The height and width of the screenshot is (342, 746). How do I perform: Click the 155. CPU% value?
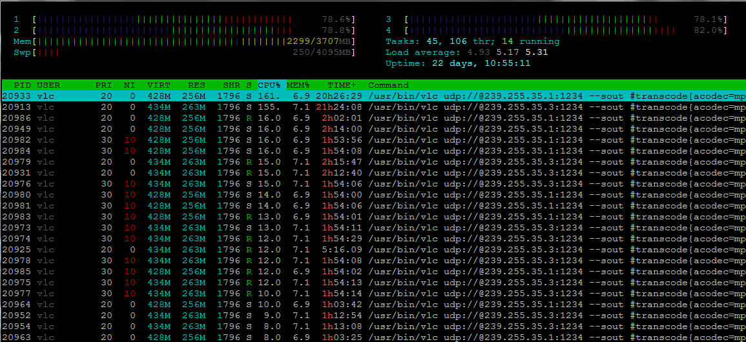269,107
